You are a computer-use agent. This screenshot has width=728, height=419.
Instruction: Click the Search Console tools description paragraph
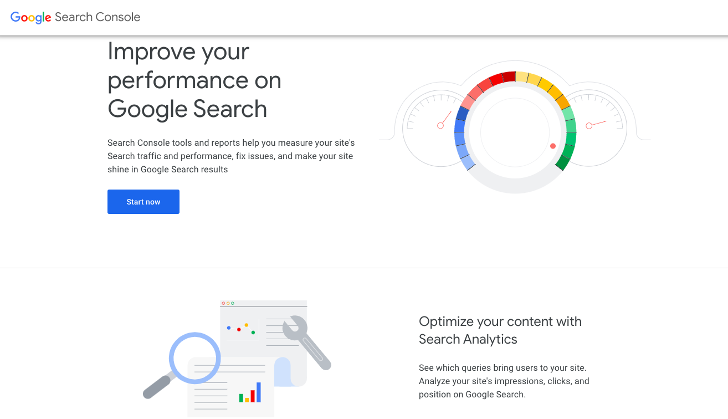231,156
